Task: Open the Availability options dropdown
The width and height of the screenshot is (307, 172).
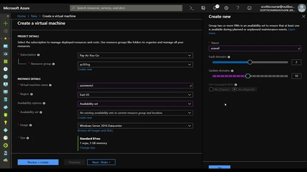Action: (135, 104)
